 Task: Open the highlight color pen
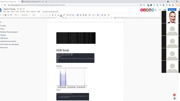(x=64, y=15)
